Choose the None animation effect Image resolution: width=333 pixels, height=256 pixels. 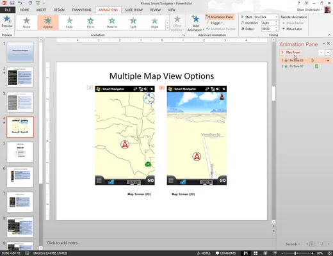click(26, 22)
